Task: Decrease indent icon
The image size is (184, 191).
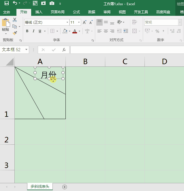Action: [x=119, y=31]
